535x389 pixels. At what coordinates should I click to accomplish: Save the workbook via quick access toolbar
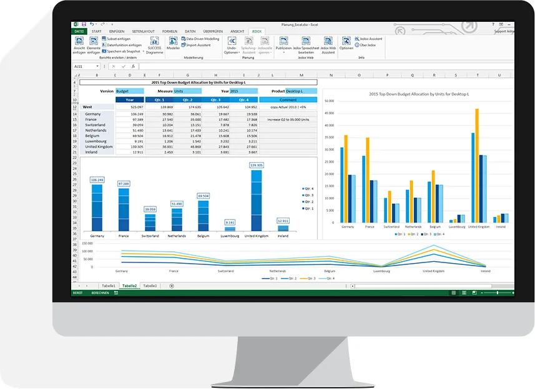[84, 24]
